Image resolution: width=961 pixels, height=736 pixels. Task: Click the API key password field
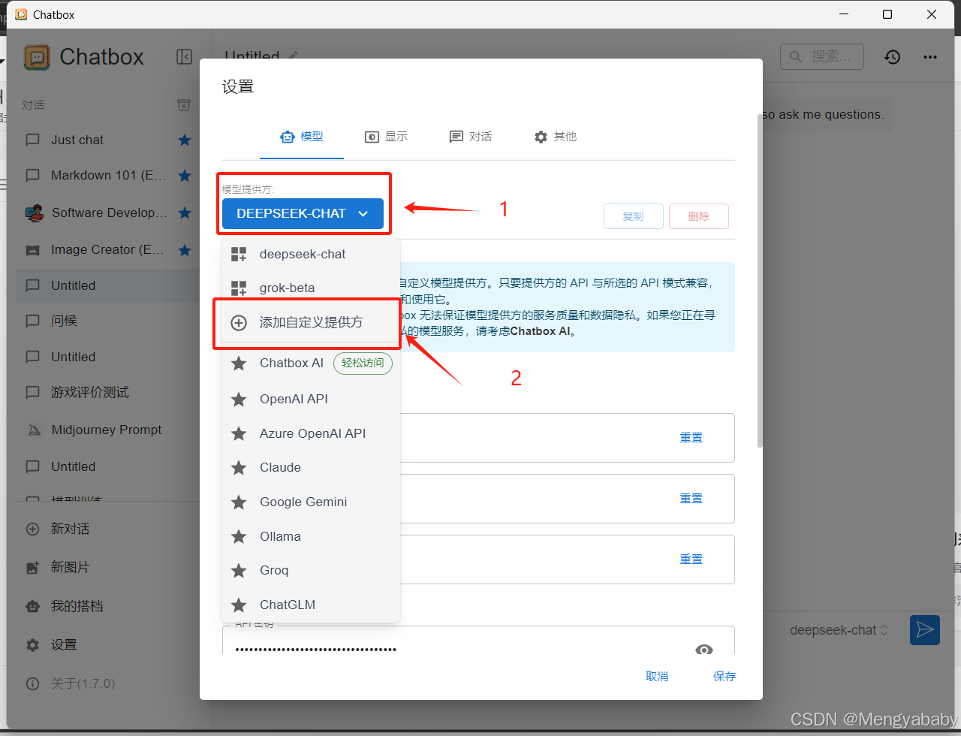coord(478,642)
